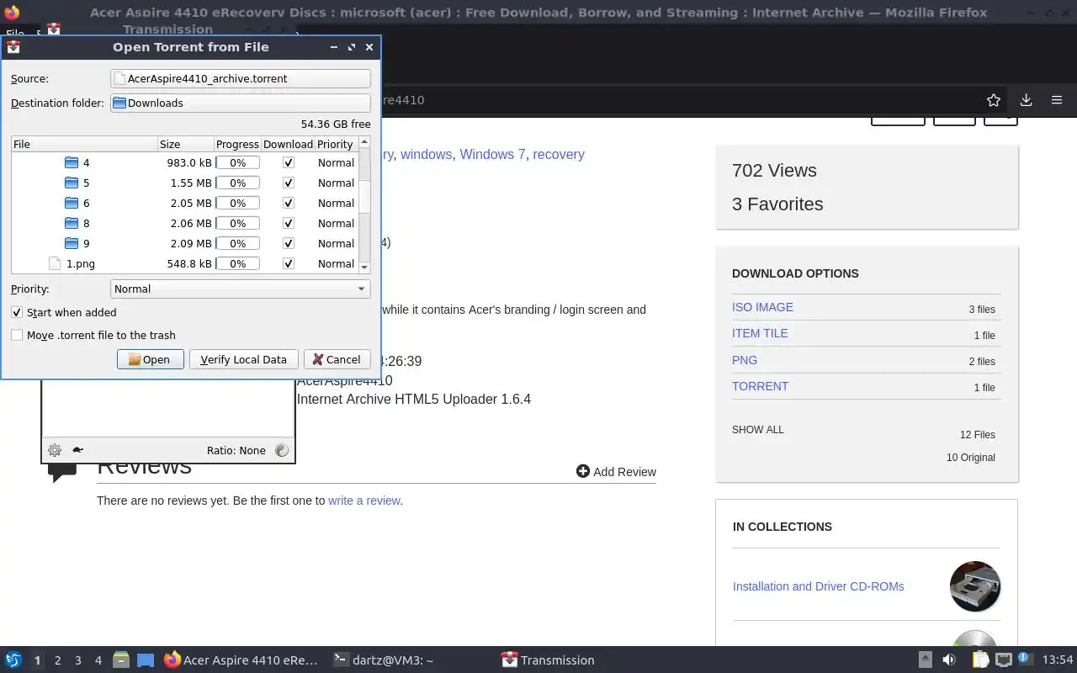1077x673 pixels.
Task: Uncheck Download checkbox for folder 6
Action: point(289,203)
